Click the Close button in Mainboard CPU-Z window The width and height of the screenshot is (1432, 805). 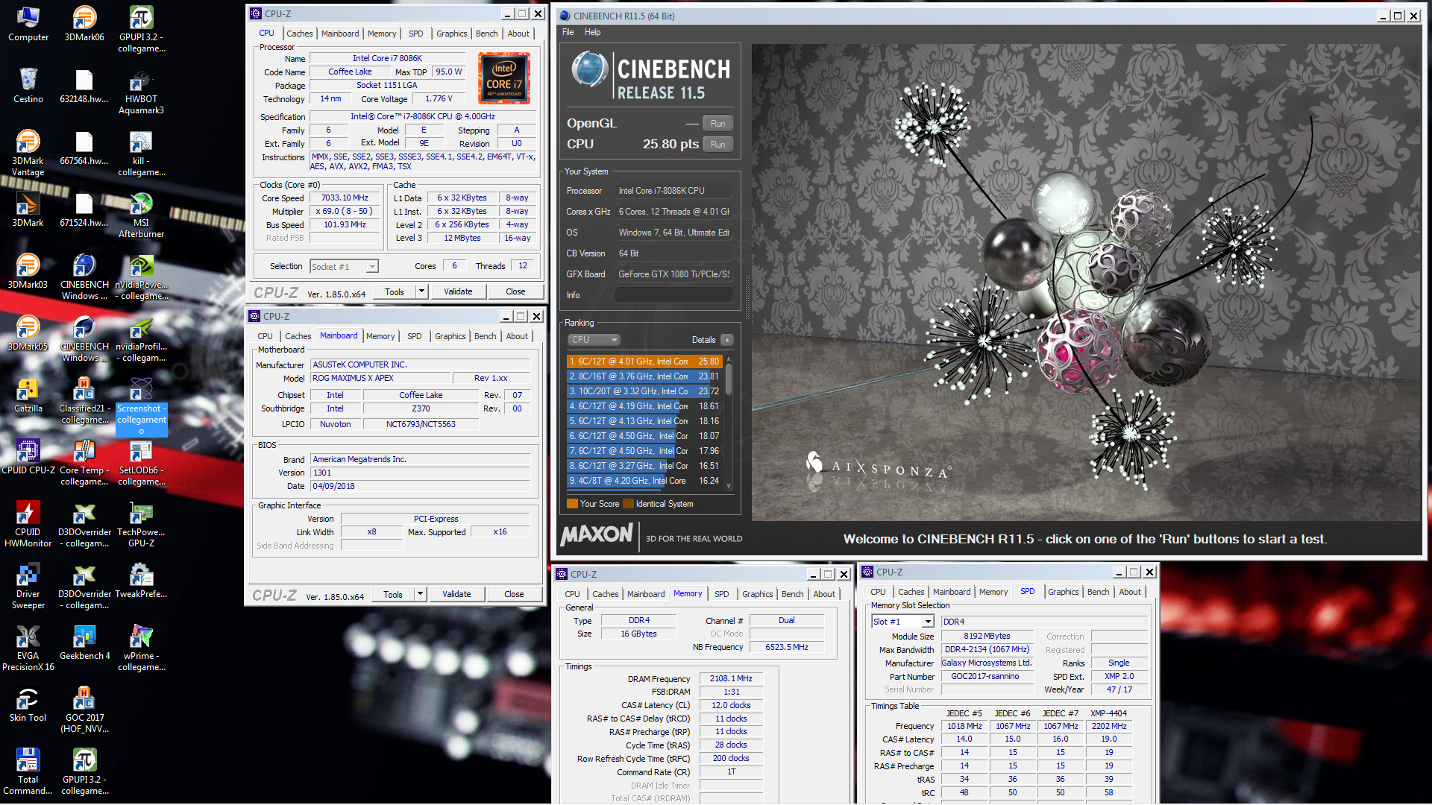pos(514,594)
